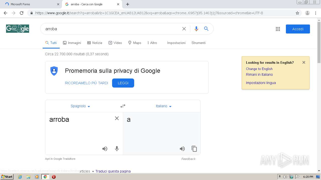The image size is (321, 180).
Task: Open File Explorer from taskbar
Action: pyautogui.click(x=28, y=177)
